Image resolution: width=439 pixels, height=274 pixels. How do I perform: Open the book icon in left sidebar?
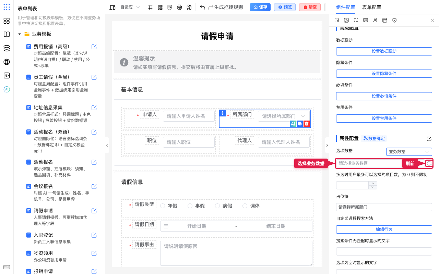pos(7,35)
